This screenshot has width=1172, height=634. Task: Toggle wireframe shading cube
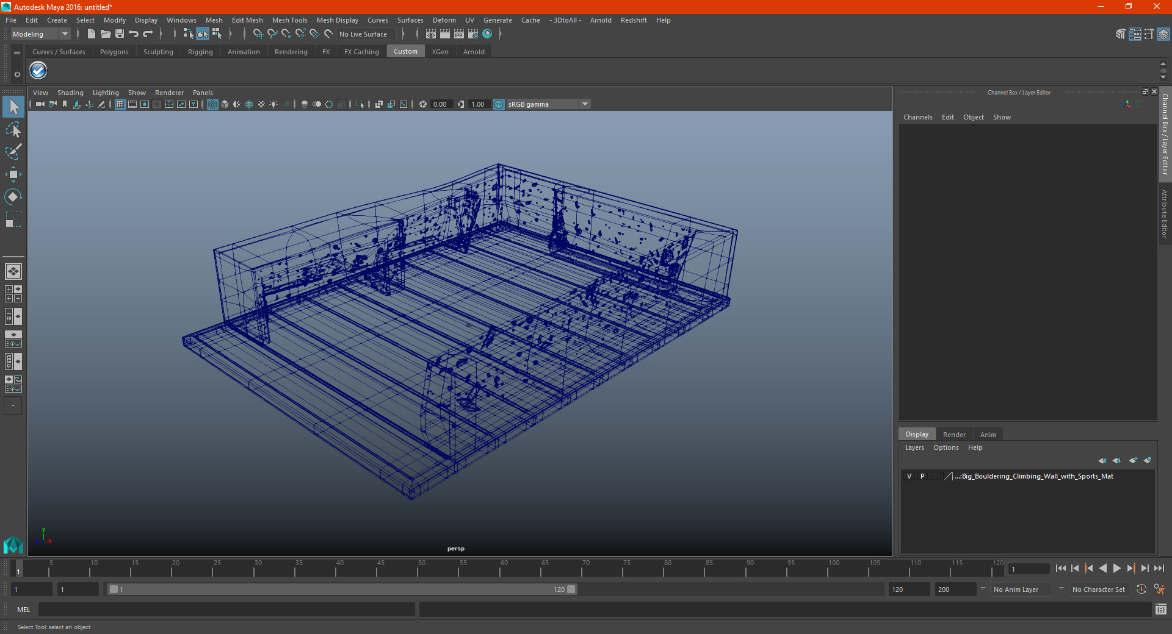pyautogui.click(x=212, y=104)
